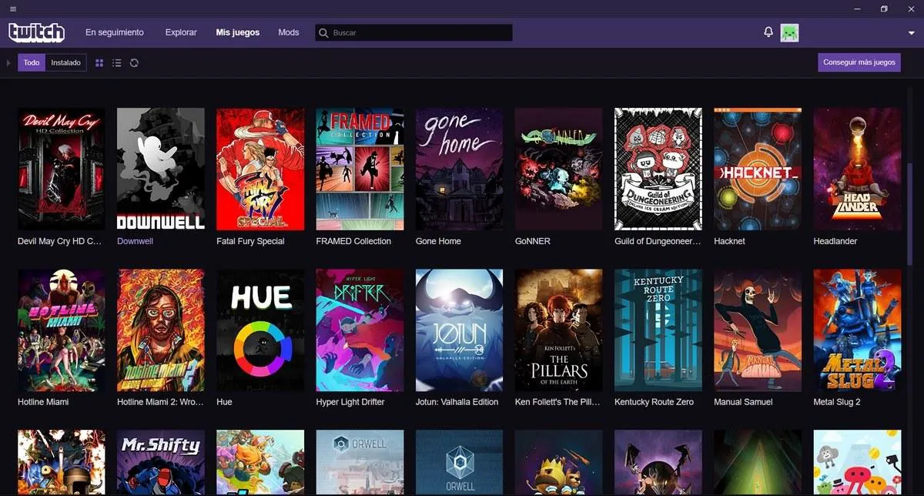Click the "Jotun: Valhalla Edition" title text

coord(457,402)
